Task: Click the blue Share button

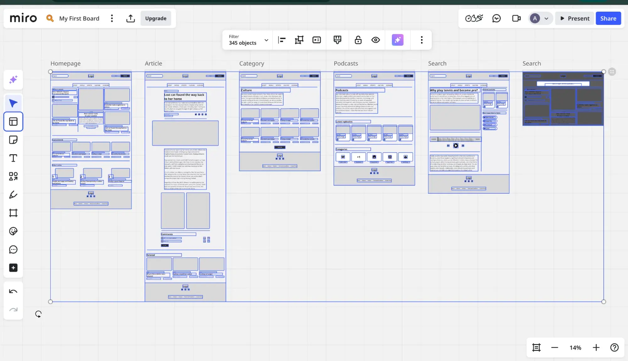Action: (x=608, y=19)
